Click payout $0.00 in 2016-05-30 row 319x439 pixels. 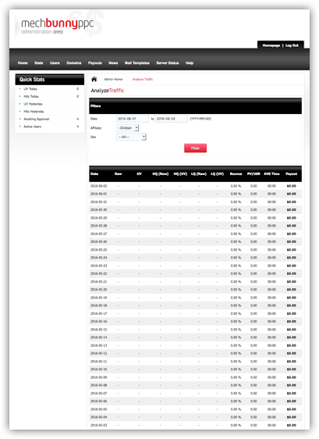[292, 209]
